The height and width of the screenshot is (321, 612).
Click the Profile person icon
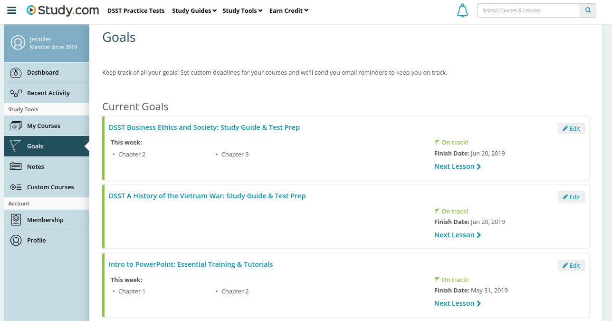coord(16,241)
